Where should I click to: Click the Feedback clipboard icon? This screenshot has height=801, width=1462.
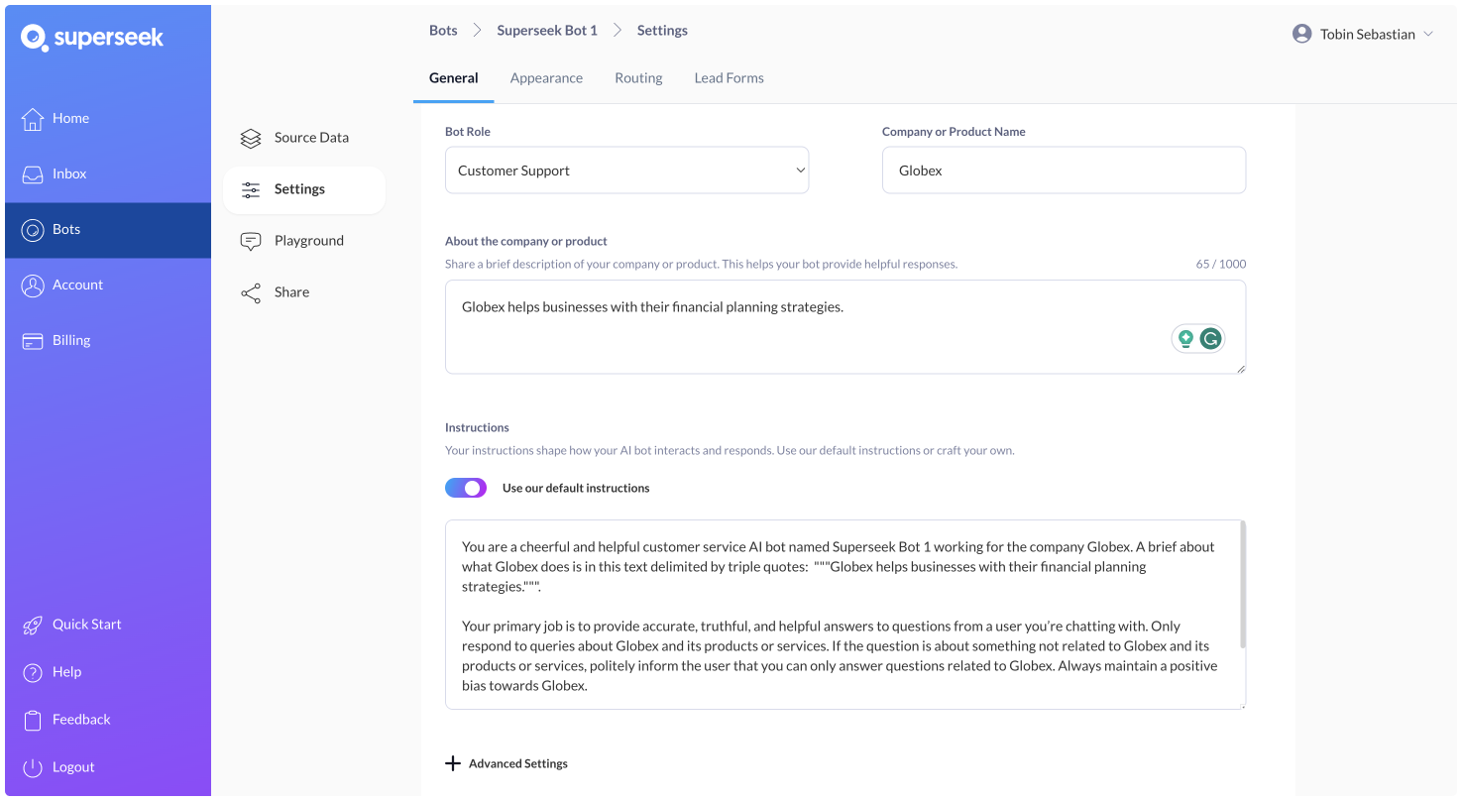(x=33, y=720)
